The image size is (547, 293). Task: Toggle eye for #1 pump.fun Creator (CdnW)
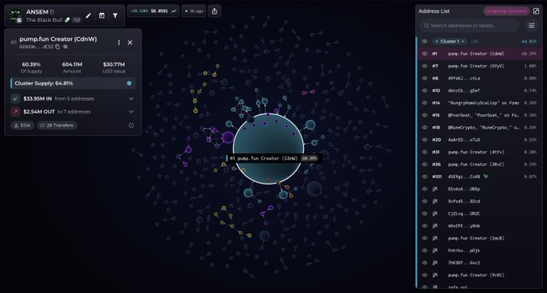click(x=425, y=54)
